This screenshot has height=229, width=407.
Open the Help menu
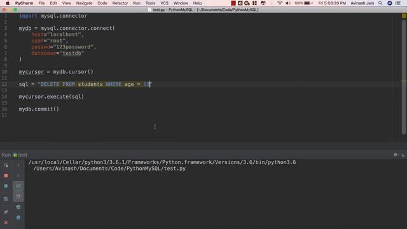click(x=197, y=3)
